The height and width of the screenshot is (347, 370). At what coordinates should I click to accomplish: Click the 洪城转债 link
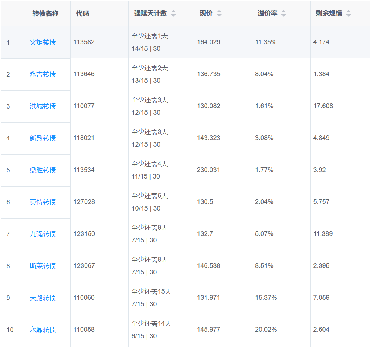(x=43, y=106)
